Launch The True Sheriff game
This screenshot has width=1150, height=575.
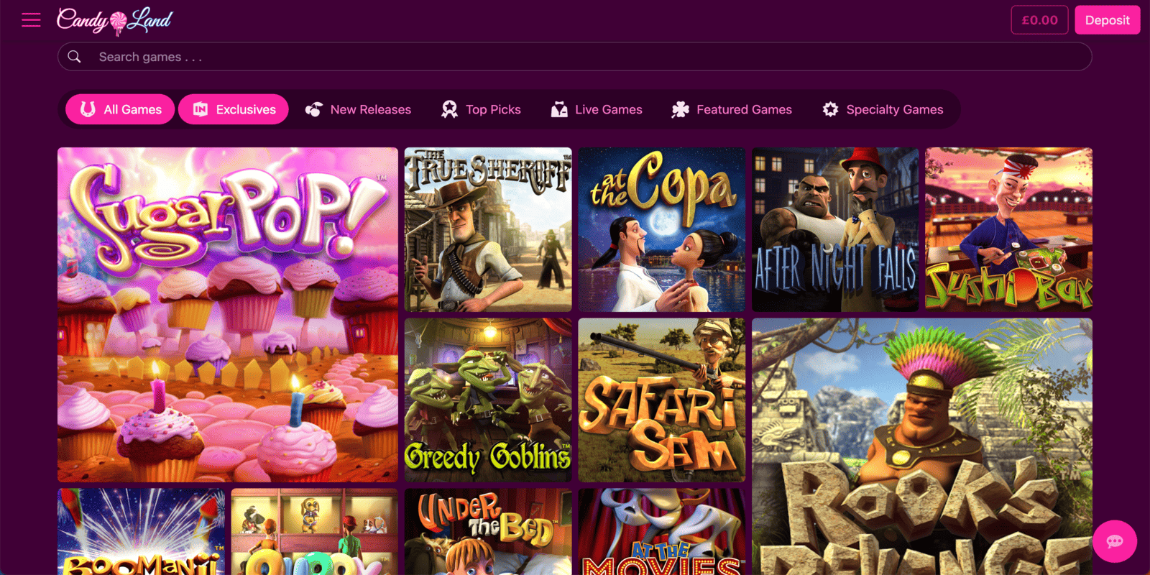[x=488, y=230]
